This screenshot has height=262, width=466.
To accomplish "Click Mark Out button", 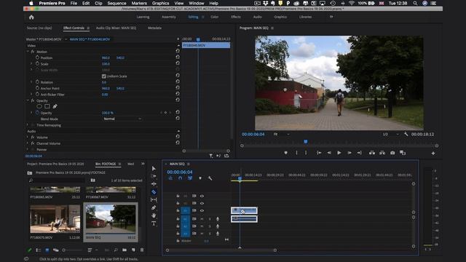I will (x=306, y=153).
